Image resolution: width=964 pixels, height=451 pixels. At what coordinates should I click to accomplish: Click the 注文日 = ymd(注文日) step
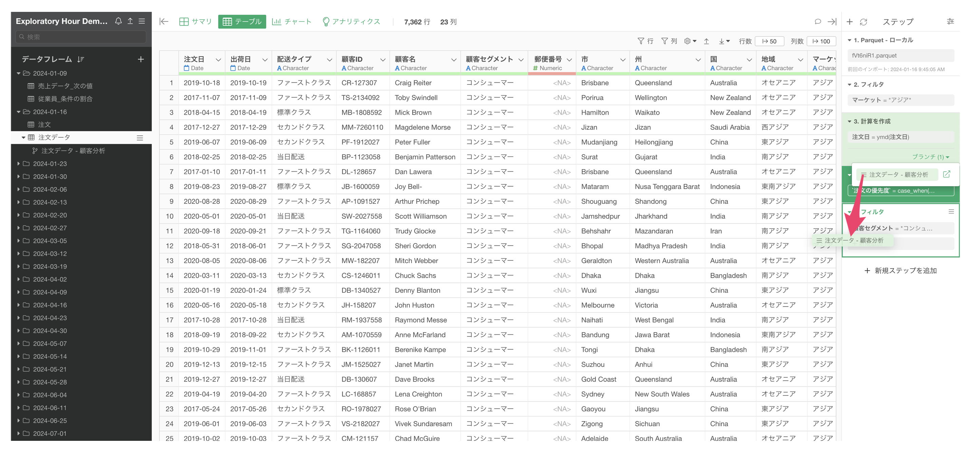point(900,137)
